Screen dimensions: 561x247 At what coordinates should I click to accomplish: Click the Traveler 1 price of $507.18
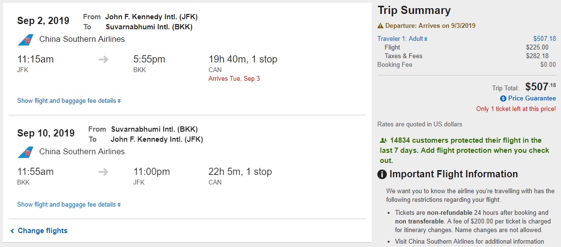tap(544, 39)
